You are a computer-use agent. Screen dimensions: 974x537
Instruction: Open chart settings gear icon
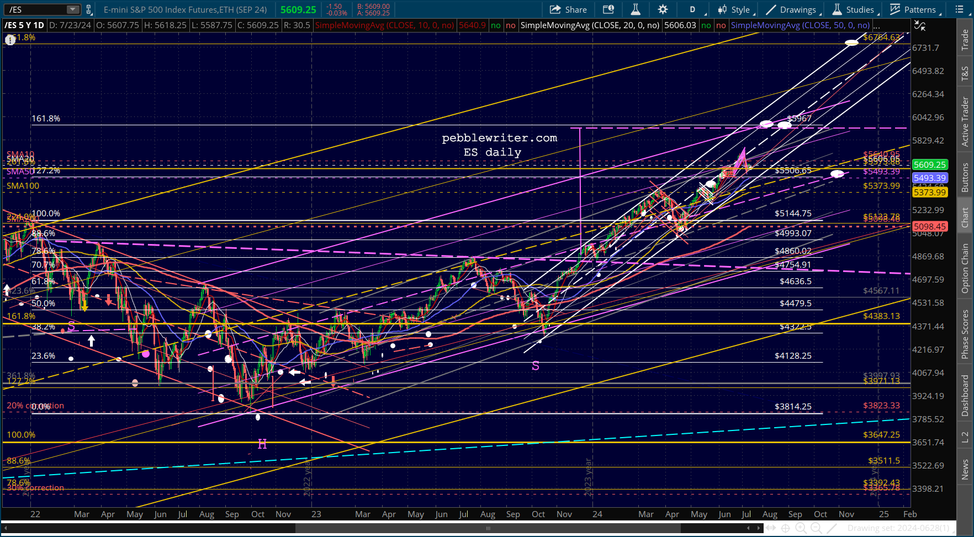tap(663, 9)
